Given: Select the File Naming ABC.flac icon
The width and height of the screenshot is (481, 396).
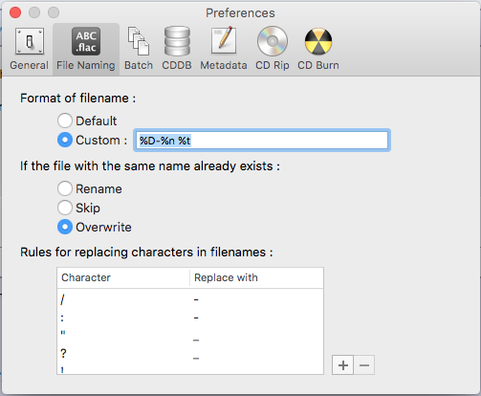Looking at the screenshot, I should coord(86,41).
